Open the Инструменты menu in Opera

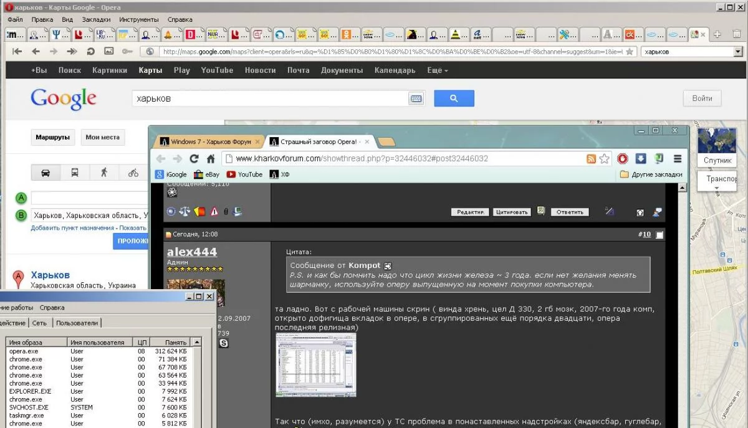pyautogui.click(x=139, y=19)
